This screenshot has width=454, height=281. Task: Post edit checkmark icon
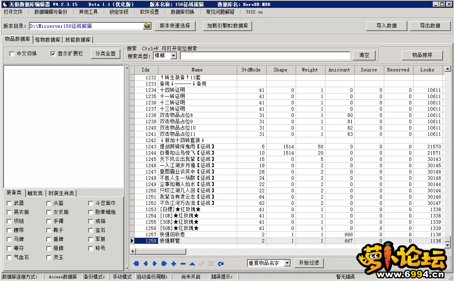(202, 264)
